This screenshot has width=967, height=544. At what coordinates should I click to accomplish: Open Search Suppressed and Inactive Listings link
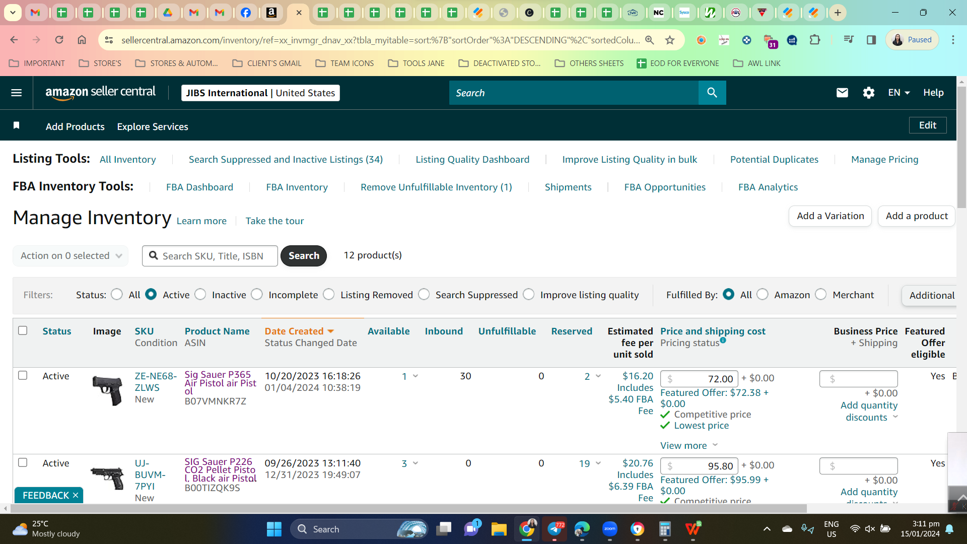tap(286, 159)
